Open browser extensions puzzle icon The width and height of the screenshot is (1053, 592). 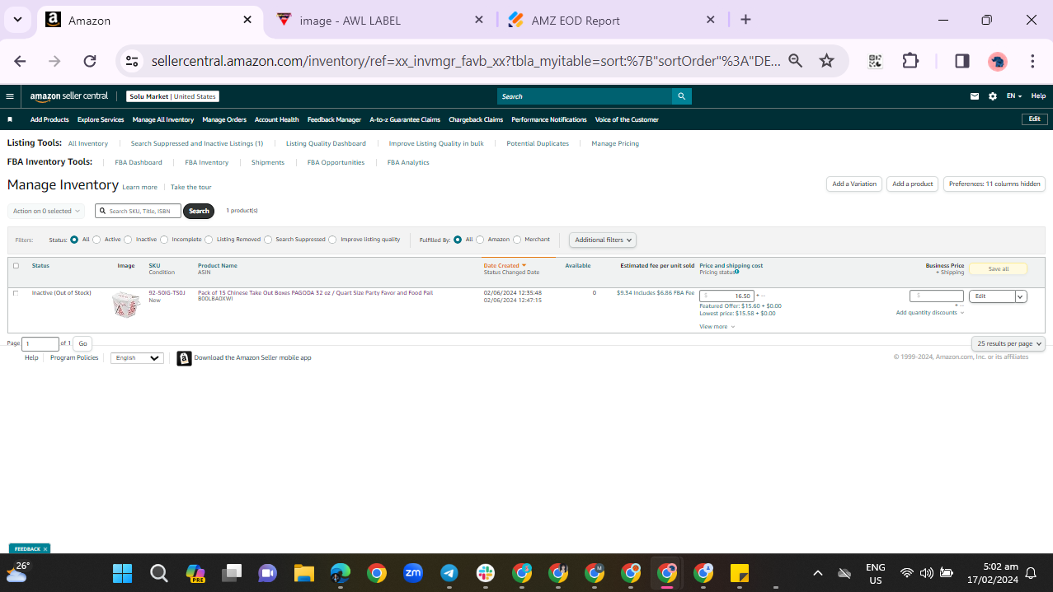910,61
